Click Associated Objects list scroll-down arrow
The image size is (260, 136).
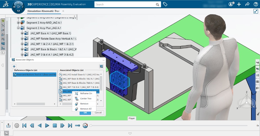101,101
